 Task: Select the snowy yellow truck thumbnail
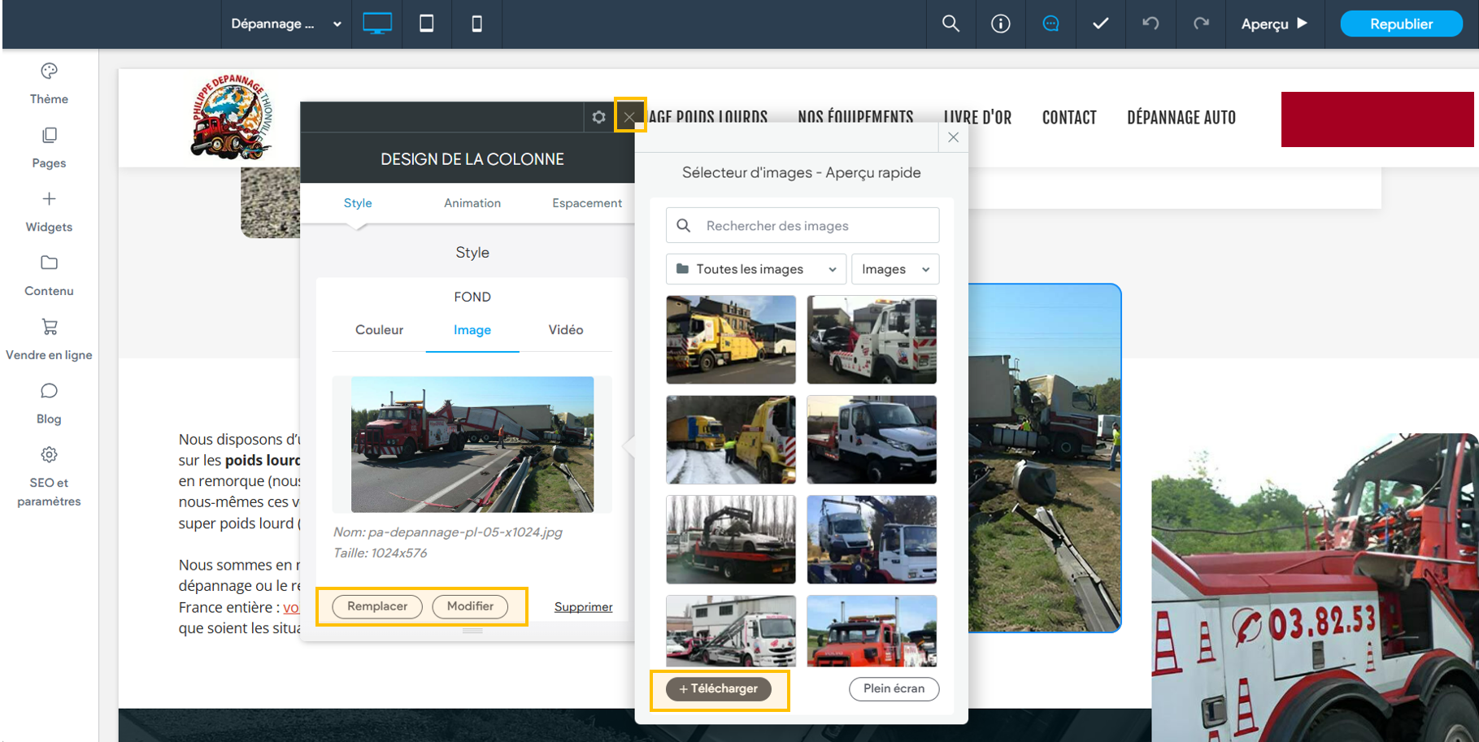pyautogui.click(x=731, y=440)
